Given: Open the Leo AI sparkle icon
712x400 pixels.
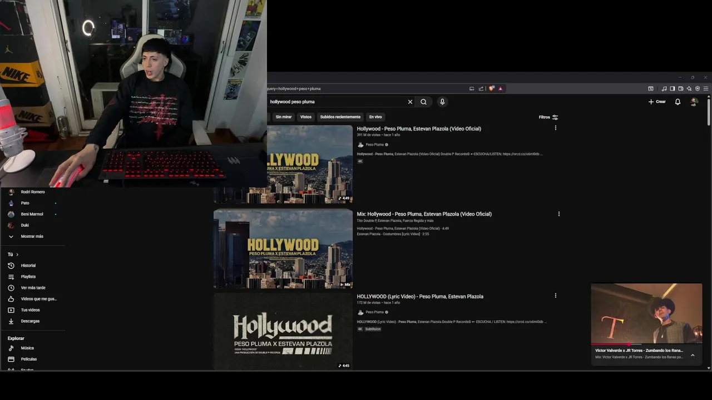Looking at the screenshot, I should click(x=689, y=88).
